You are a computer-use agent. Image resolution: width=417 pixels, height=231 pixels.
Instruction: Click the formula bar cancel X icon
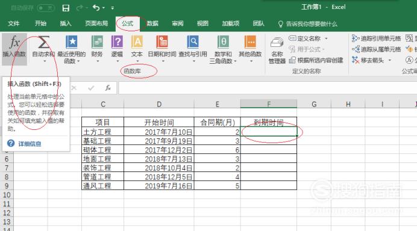(74, 88)
